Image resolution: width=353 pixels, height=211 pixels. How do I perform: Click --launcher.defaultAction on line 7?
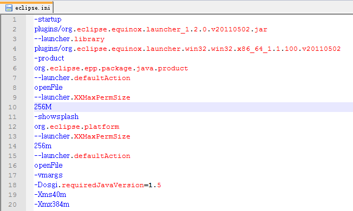click(82, 78)
